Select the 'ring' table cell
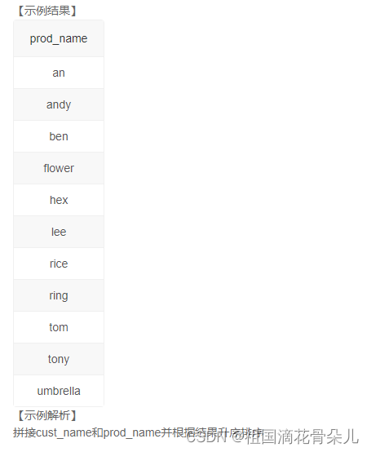Screen dimensions: 371x452 (59, 296)
